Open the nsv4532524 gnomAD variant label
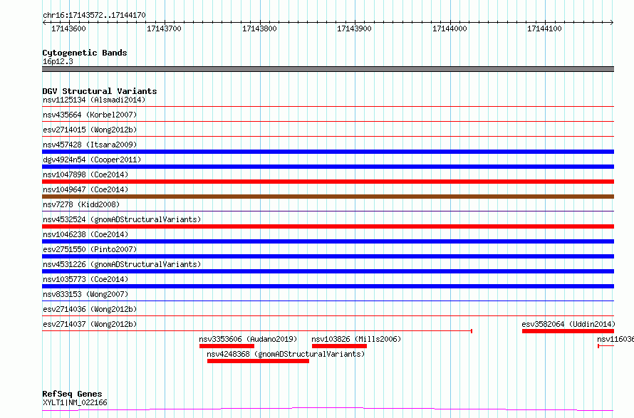The height and width of the screenshot is (418, 634). (x=122, y=219)
